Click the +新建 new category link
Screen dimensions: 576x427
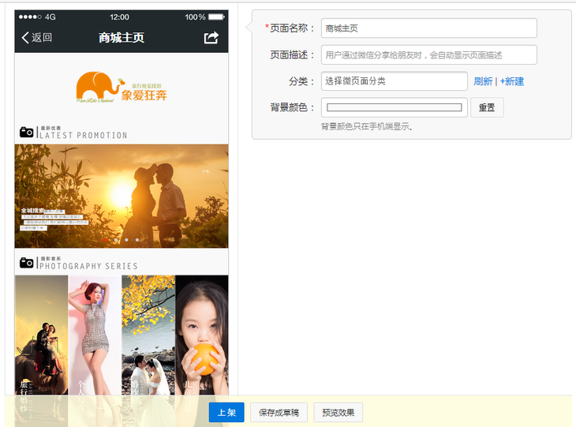(x=511, y=81)
